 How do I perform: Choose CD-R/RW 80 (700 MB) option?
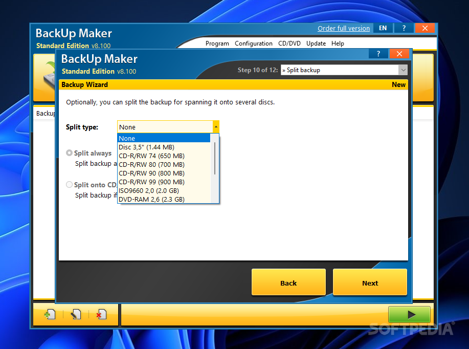click(x=164, y=164)
